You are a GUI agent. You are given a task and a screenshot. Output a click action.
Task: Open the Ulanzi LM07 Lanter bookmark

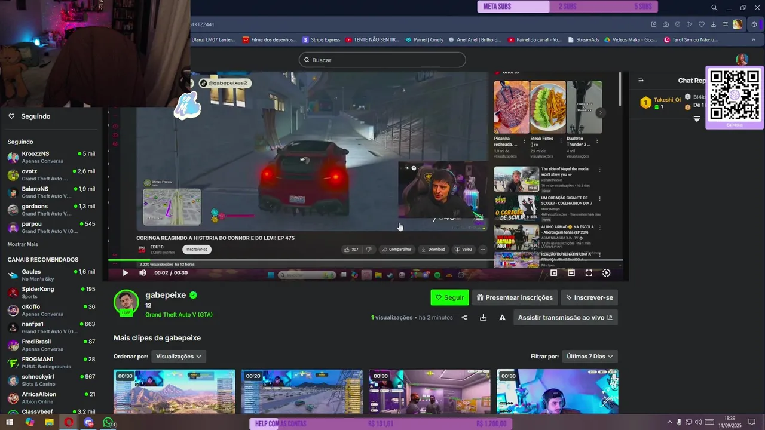point(213,40)
